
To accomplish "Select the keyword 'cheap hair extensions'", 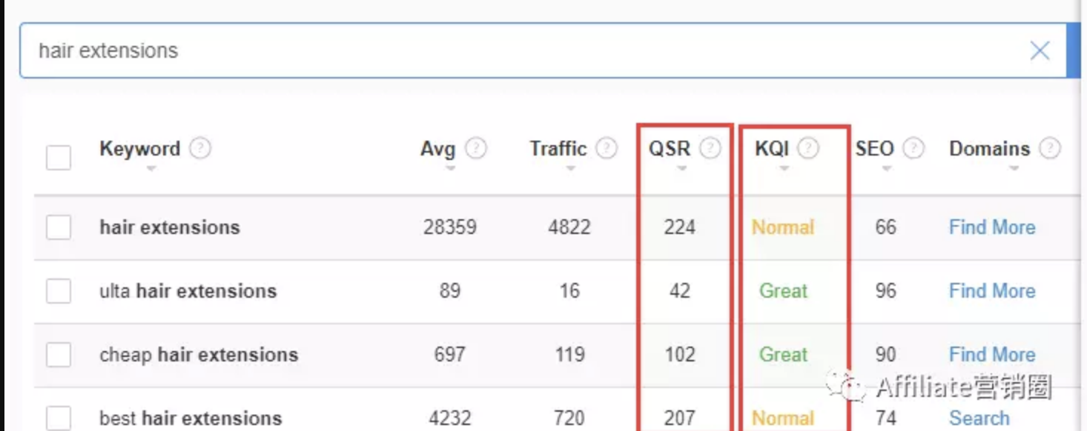I will [x=199, y=355].
